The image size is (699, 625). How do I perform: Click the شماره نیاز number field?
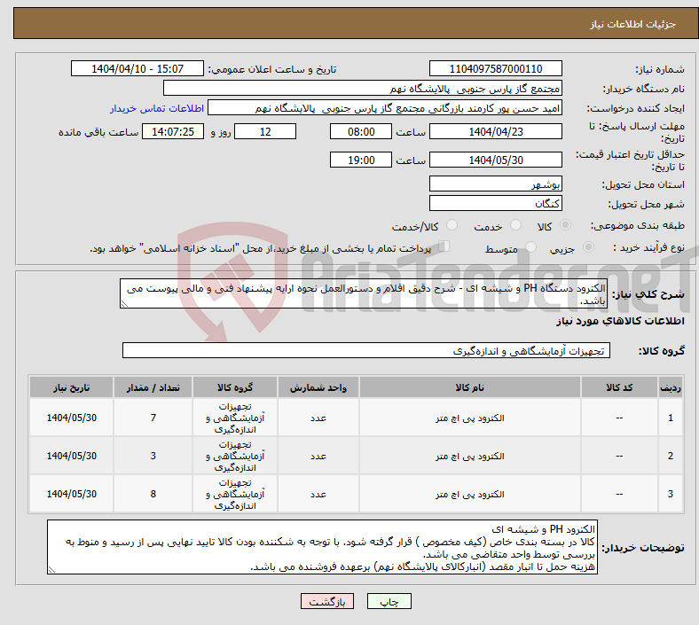point(495,68)
